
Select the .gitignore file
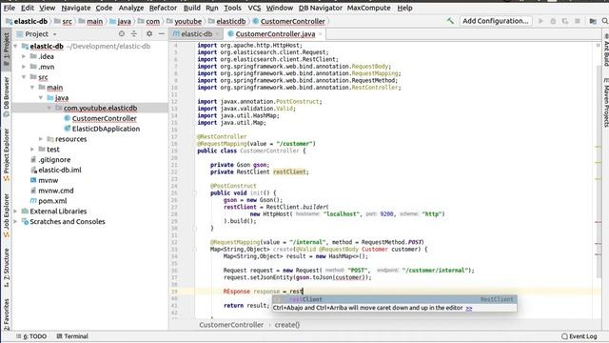click(54, 160)
